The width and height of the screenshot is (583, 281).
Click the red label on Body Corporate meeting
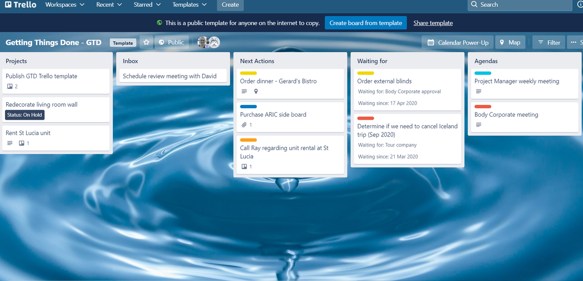(483, 106)
